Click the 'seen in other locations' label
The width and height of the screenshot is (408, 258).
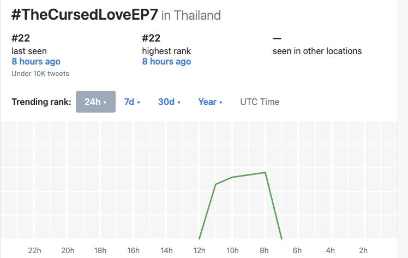tap(317, 51)
